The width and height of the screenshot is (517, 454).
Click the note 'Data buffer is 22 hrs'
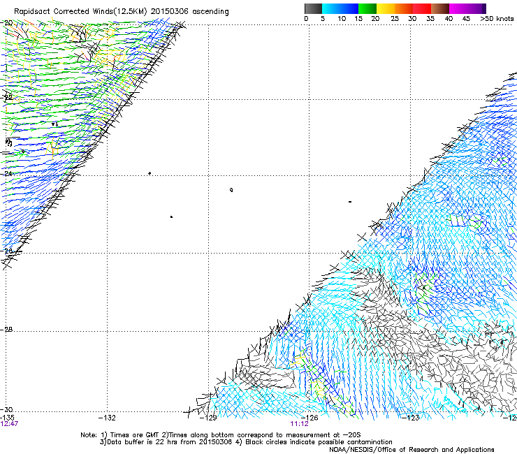(x=143, y=442)
